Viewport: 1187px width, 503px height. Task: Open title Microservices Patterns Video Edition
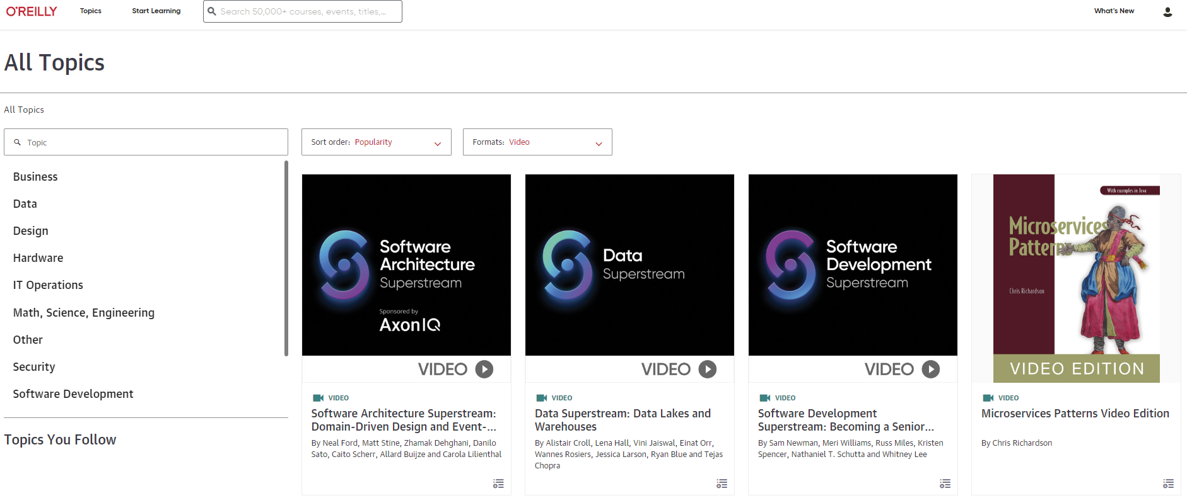pyautogui.click(x=1075, y=414)
